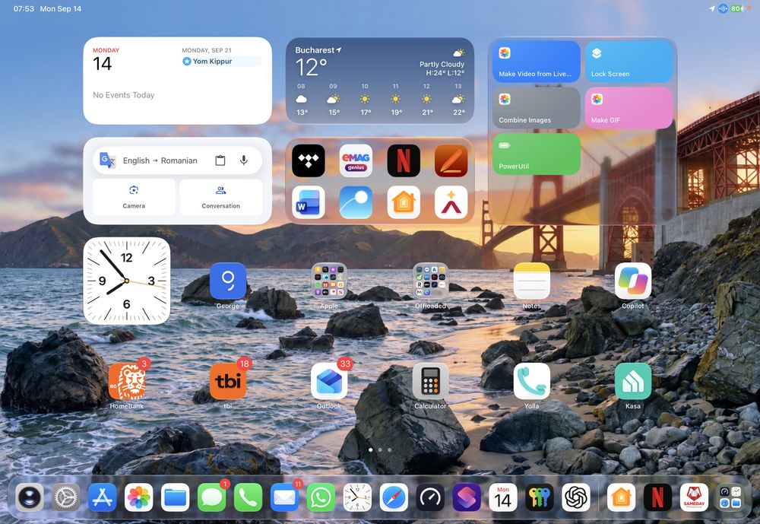Open the HomeBank app

tap(126, 381)
